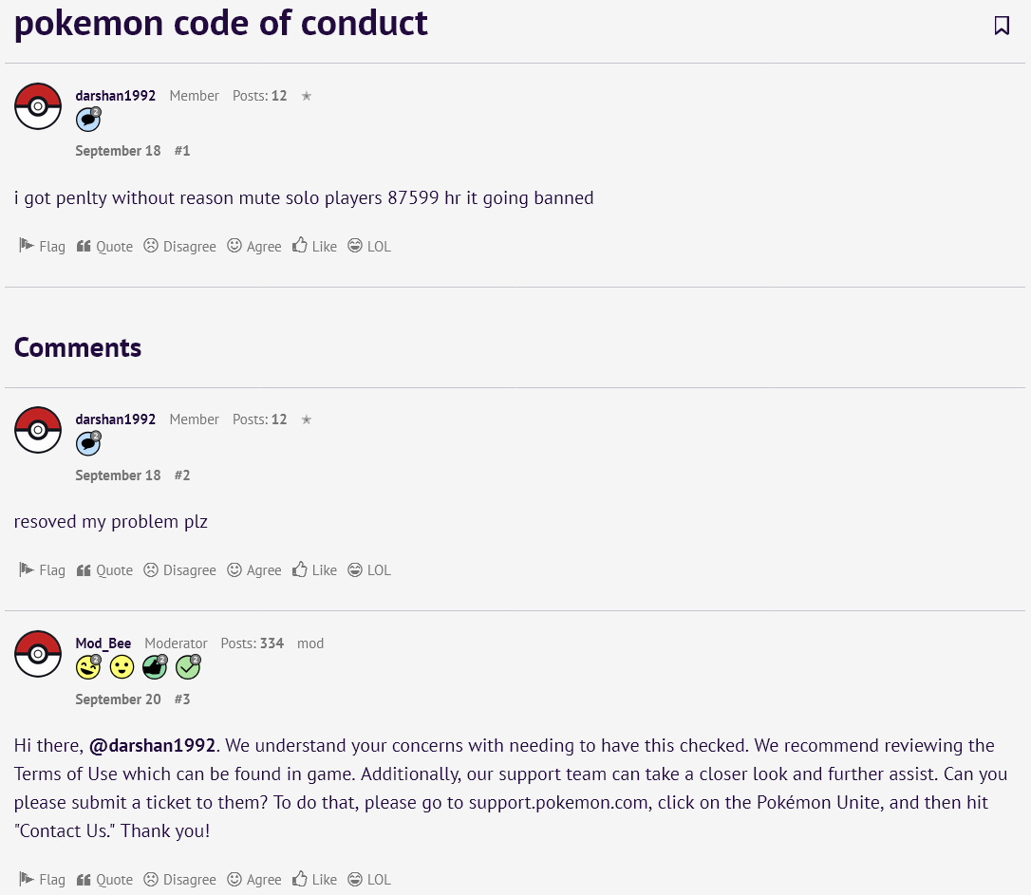
Task: Flag the first post by darshan1992
Action: tap(42, 246)
